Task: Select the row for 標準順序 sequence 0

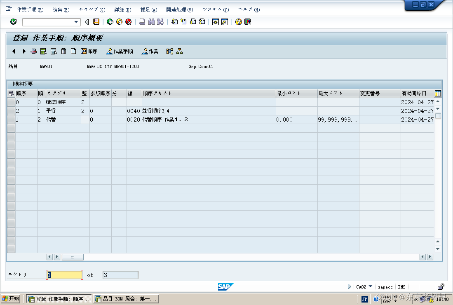Action: pos(11,102)
